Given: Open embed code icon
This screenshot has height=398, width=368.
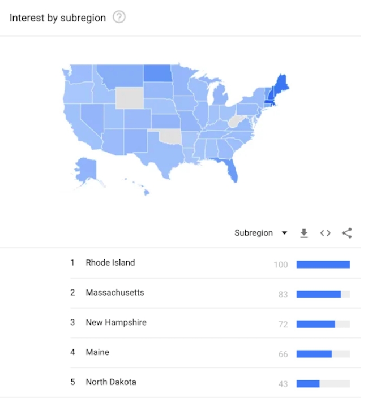Looking at the screenshot, I should pos(326,233).
